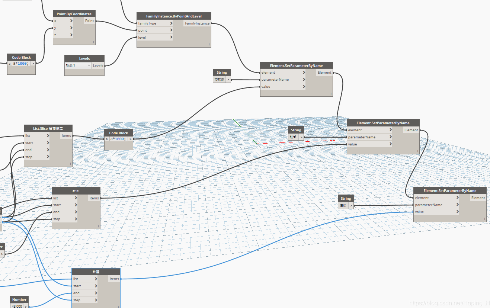Click output arrow of Code Block after List.Slice-桩顶标高
This screenshot has width=490, height=308.
pos(130,139)
